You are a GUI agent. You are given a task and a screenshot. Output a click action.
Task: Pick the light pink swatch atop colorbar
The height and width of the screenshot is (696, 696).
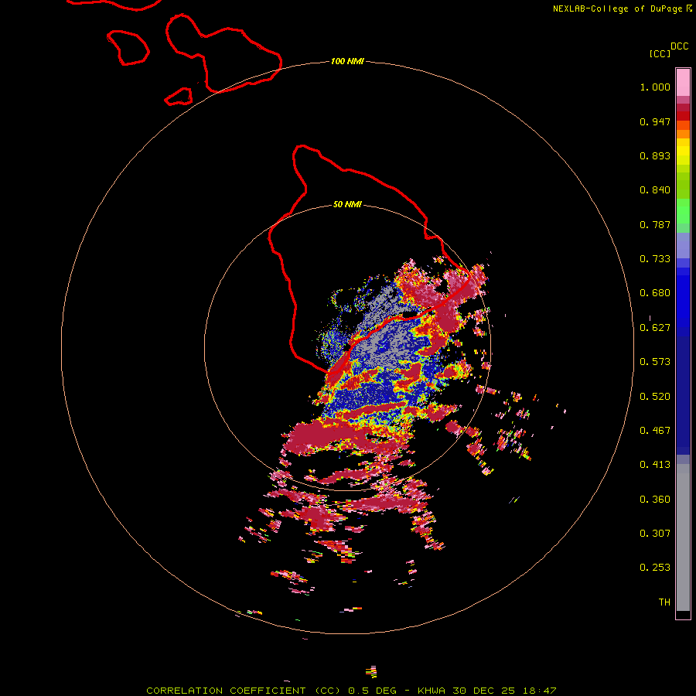click(683, 82)
